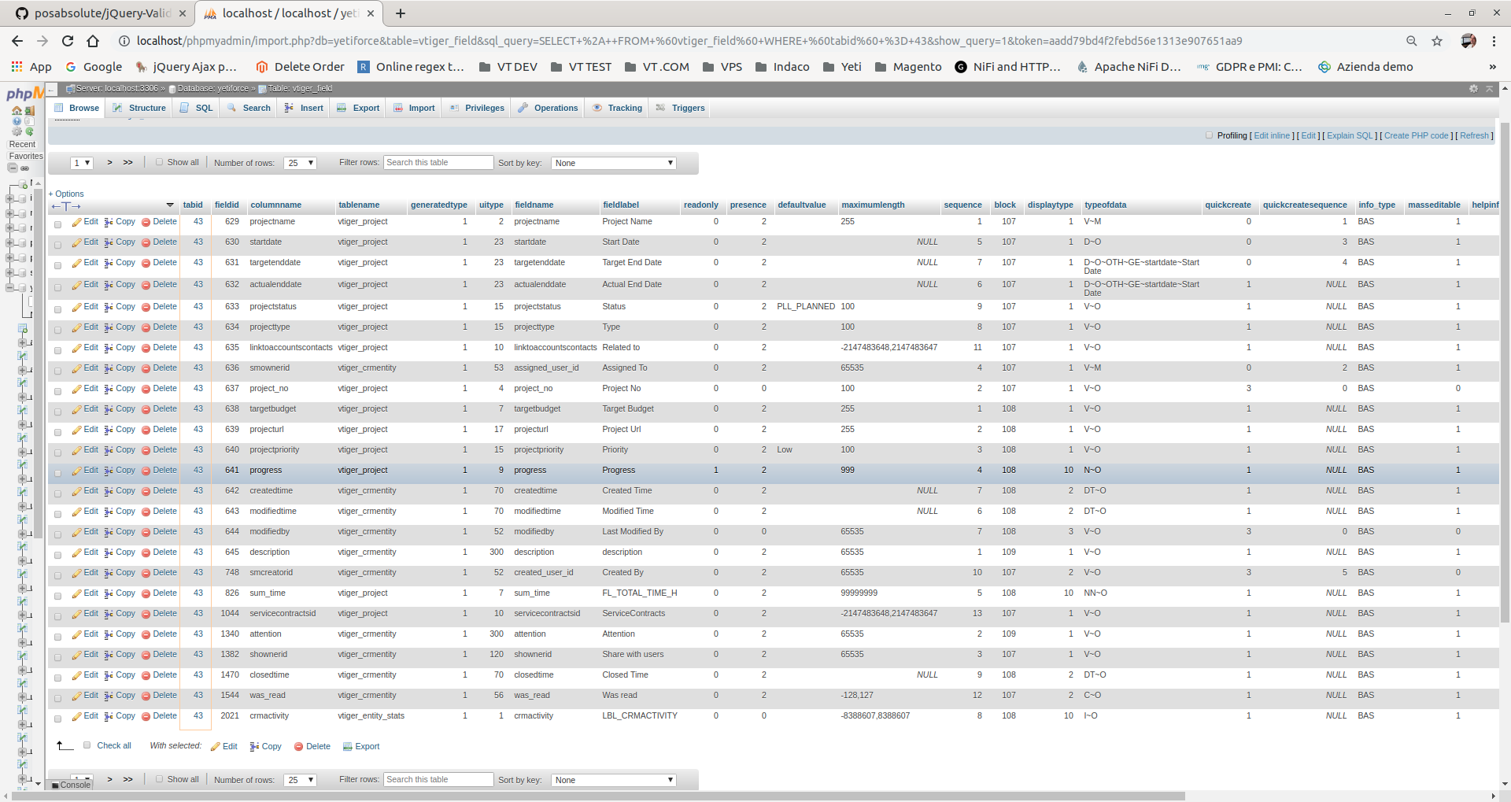The height and width of the screenshot is (802, 1511).
Task: Show more bookmarks with » chevron
Action: (x=1492, y=67)
